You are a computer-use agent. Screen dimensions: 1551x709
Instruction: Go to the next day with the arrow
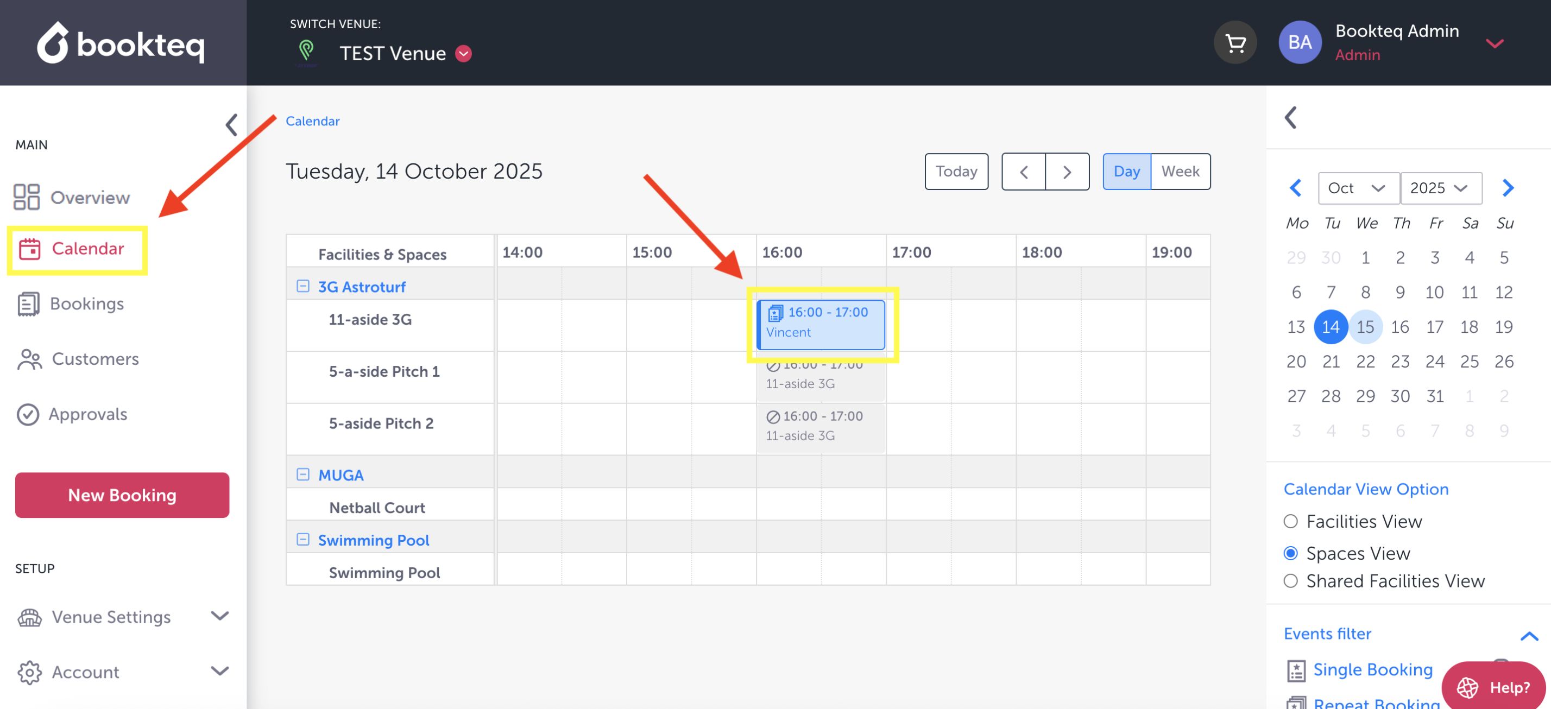click(1067, 172)
